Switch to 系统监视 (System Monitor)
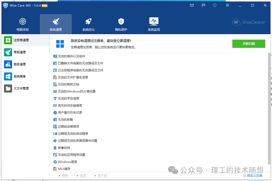Viewport: 272px width, 181px height. point(154,24)
